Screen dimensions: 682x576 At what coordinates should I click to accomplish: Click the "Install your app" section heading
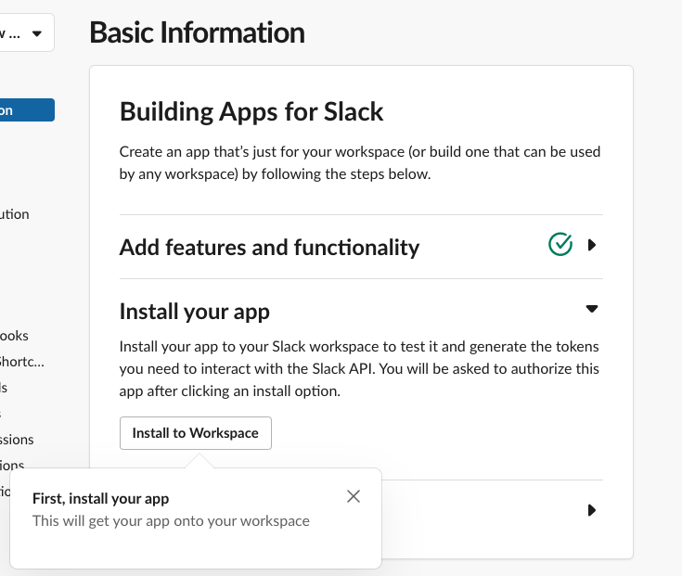pyautogui.click(x=195, y=312)
